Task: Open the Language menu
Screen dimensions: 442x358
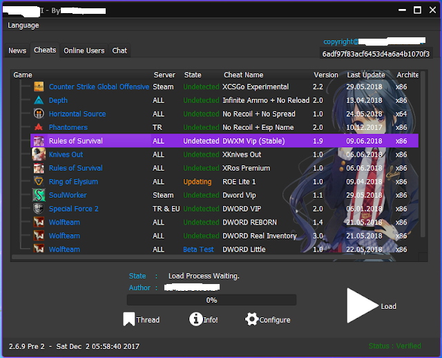Action: click(23, 25)
